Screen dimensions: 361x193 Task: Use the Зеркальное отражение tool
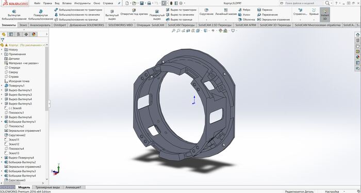[273, 20]
